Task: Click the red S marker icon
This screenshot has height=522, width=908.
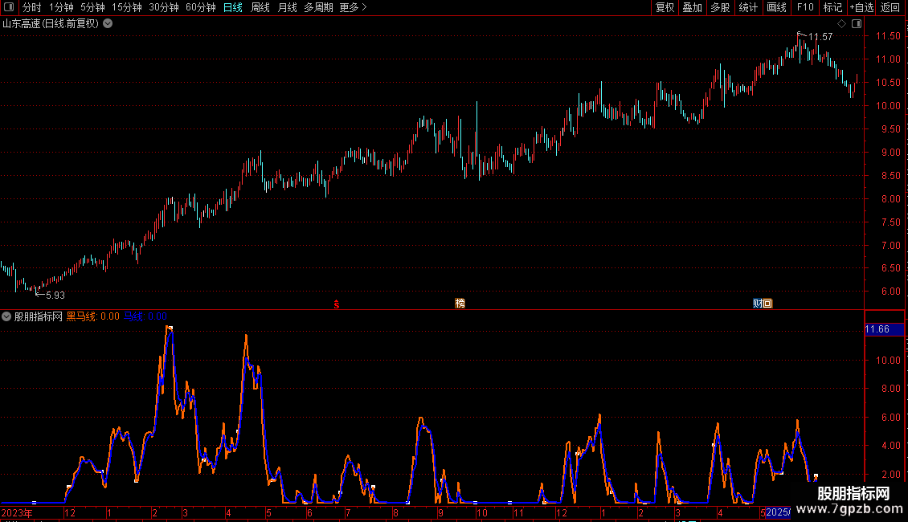Action: [337, 304]
